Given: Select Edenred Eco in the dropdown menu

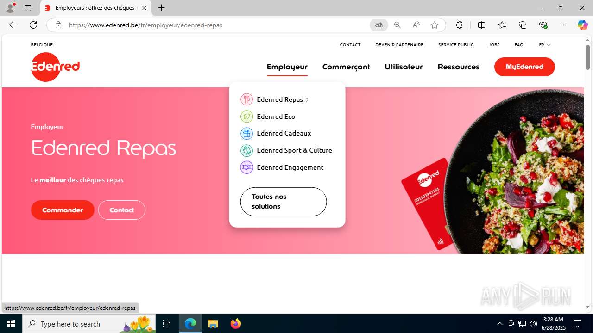Looking at the screenshot, I should click(276, 117).
